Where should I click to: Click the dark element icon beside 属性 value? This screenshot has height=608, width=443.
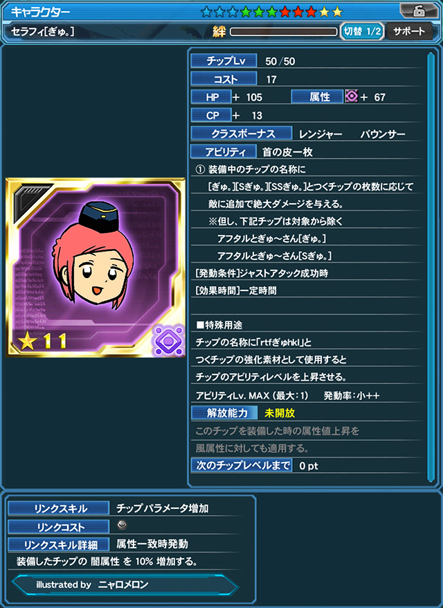pos(351,96)
